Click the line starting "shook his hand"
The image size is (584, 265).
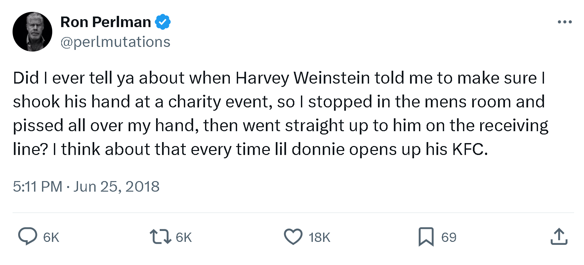point(278,102)
